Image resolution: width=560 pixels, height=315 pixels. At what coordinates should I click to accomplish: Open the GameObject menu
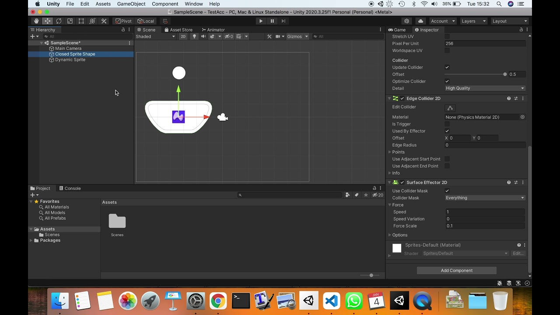[131, 3]
